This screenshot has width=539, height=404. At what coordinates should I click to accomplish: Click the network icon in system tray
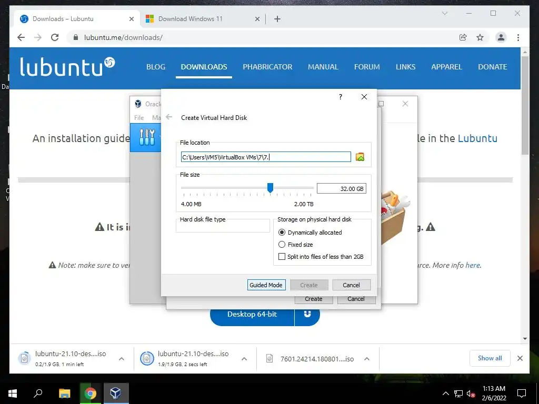pyautogui.click(x=458, y=393)
